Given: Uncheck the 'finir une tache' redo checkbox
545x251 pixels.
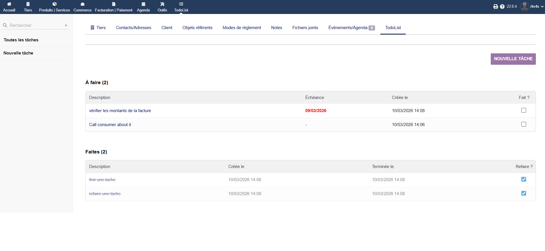Looking at the screenshot, I should click(524, 179).
